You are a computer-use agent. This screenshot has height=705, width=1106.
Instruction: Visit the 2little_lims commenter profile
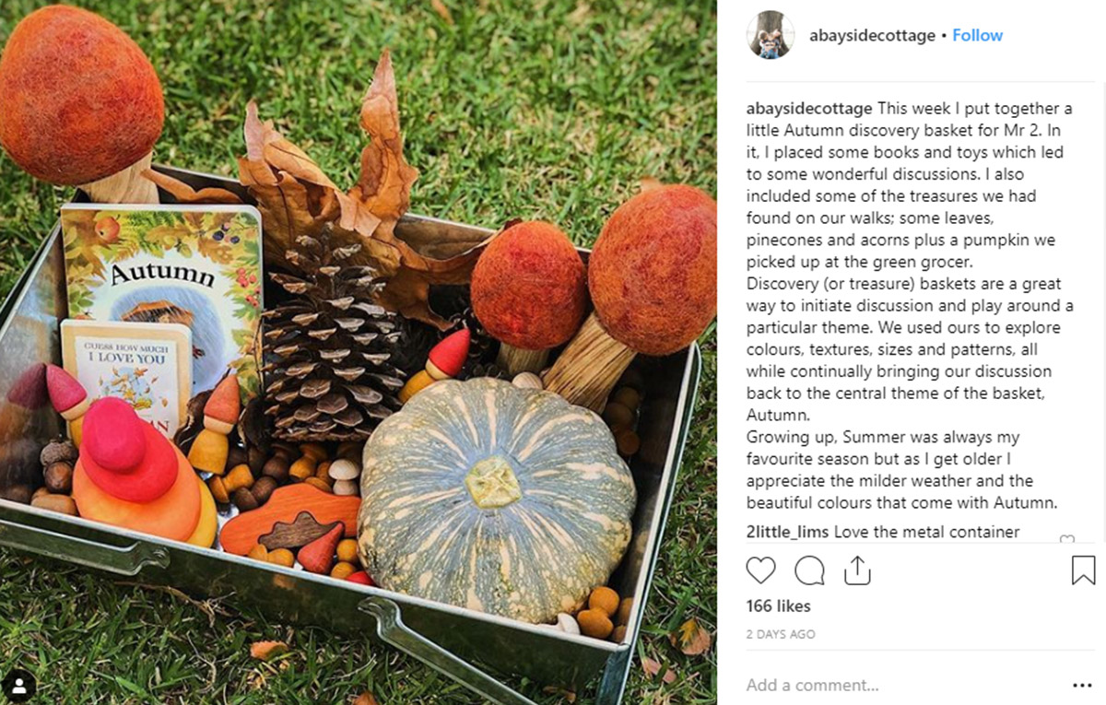coord(788,532)
